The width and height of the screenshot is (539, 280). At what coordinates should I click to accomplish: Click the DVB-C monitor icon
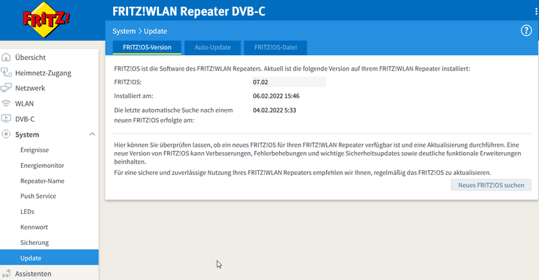(6, 119)
